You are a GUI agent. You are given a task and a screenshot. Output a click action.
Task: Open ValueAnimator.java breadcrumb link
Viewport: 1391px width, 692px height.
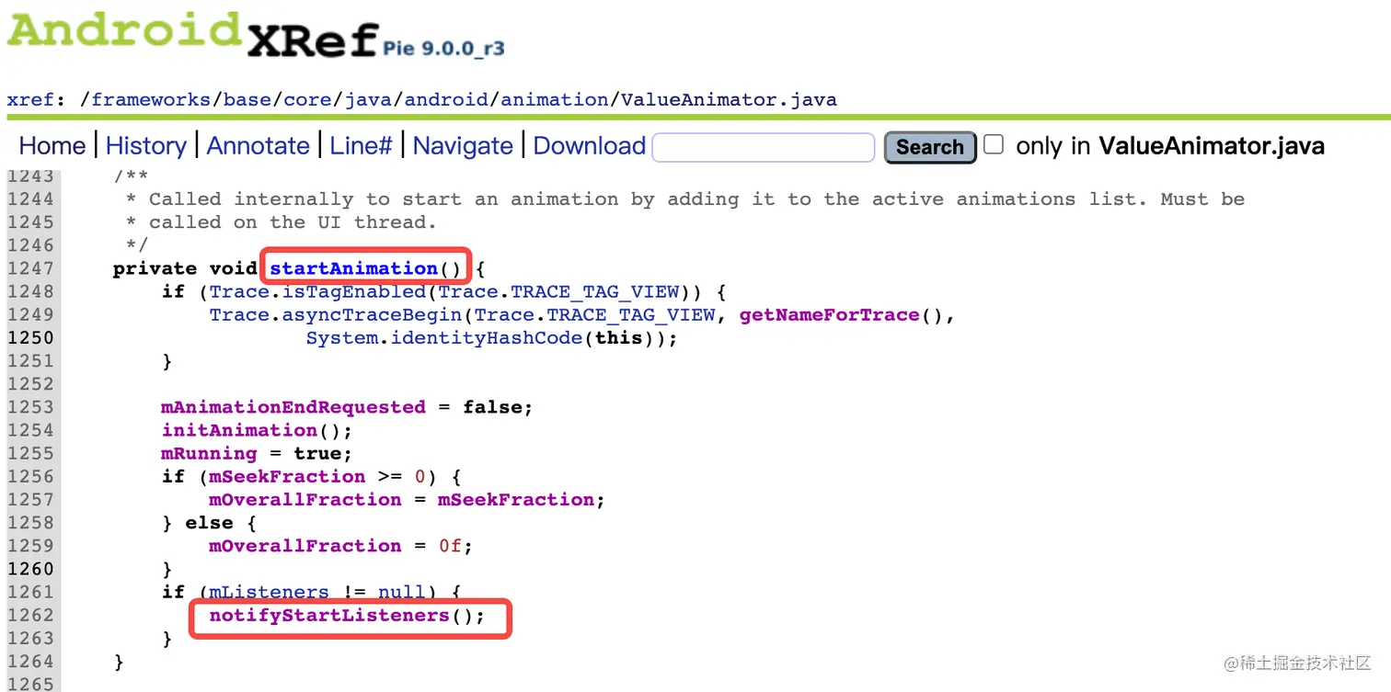(729, 99)
